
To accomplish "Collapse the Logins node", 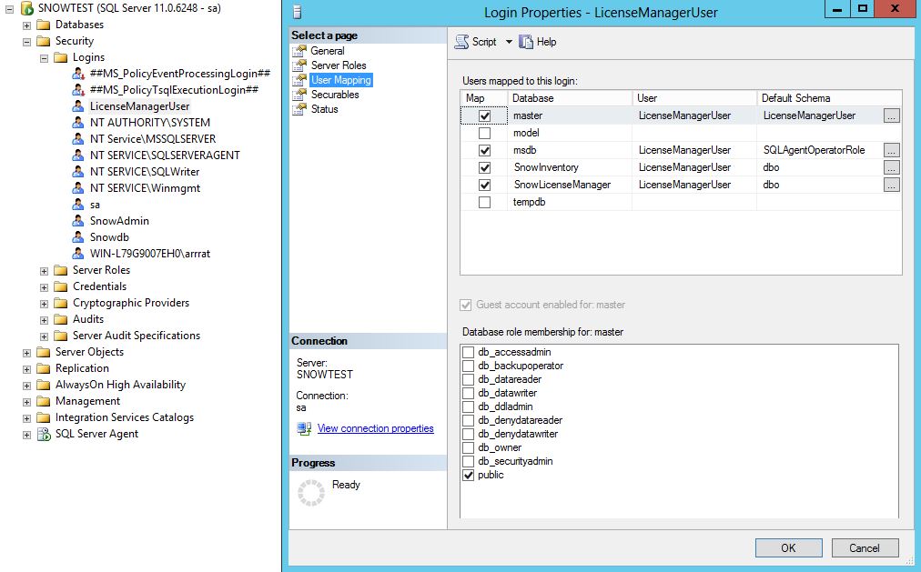I will [x=44, y=58].
